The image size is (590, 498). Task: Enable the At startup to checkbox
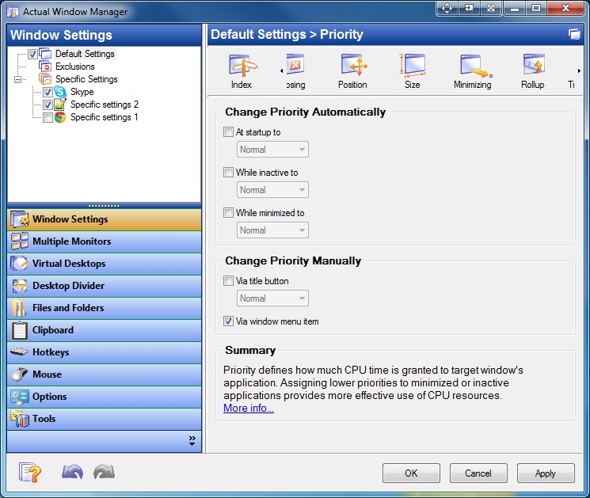tap(228, 132)
